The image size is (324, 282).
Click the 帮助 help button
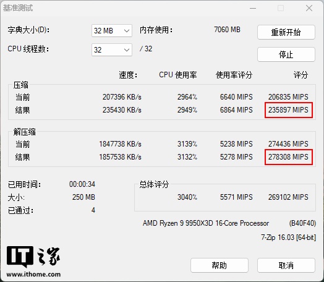click(220, 265)
